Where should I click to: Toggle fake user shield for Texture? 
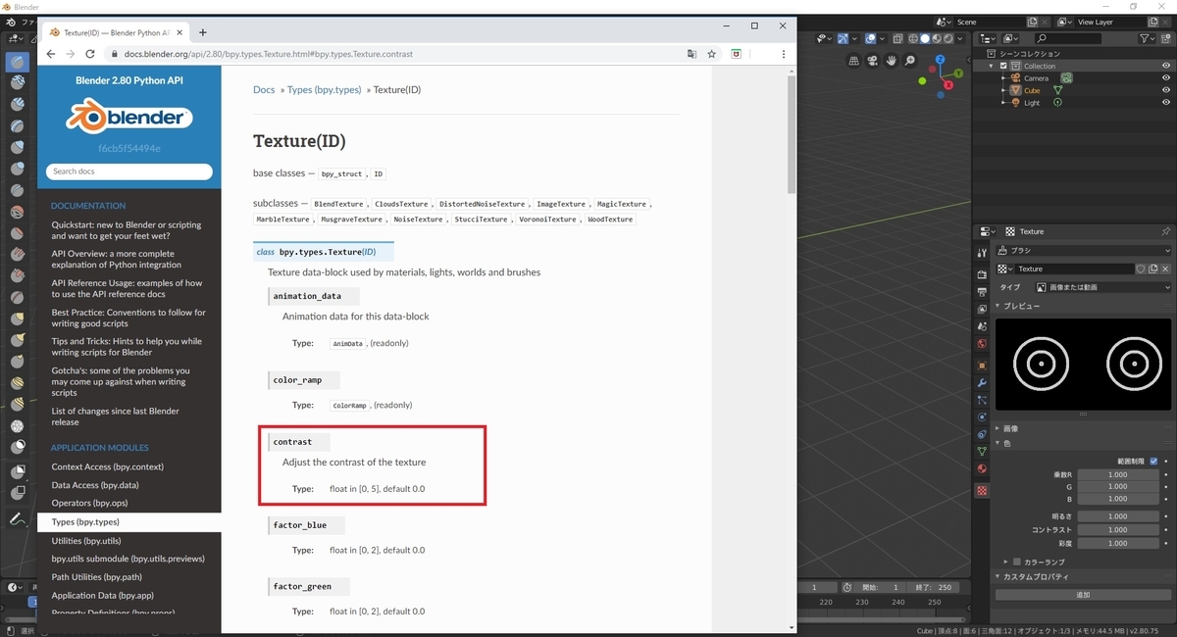(1141, 269)
